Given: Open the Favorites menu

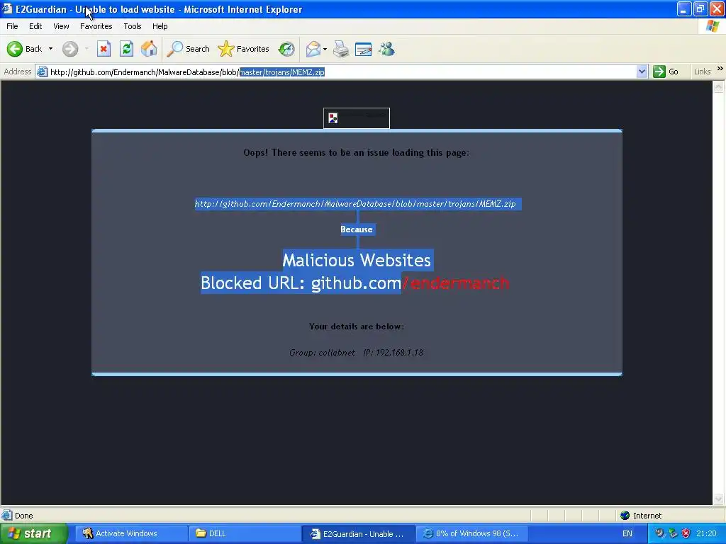Looking at the screenshot, I should (x=96, y=26).
